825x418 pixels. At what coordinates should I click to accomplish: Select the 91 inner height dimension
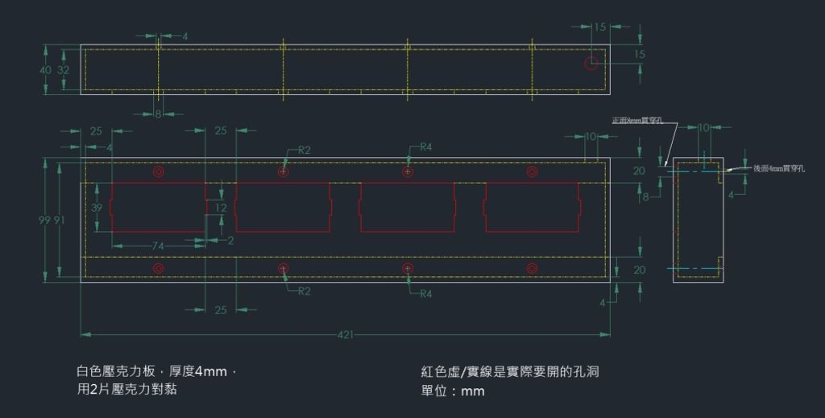pyautogui.click(x=60, y=220)
